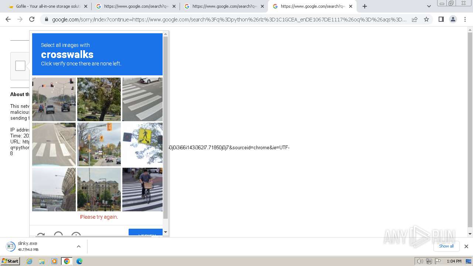This screenshot has height=266, width=473.
Task: Close the third Google search tab
Action: click(262, 6)
